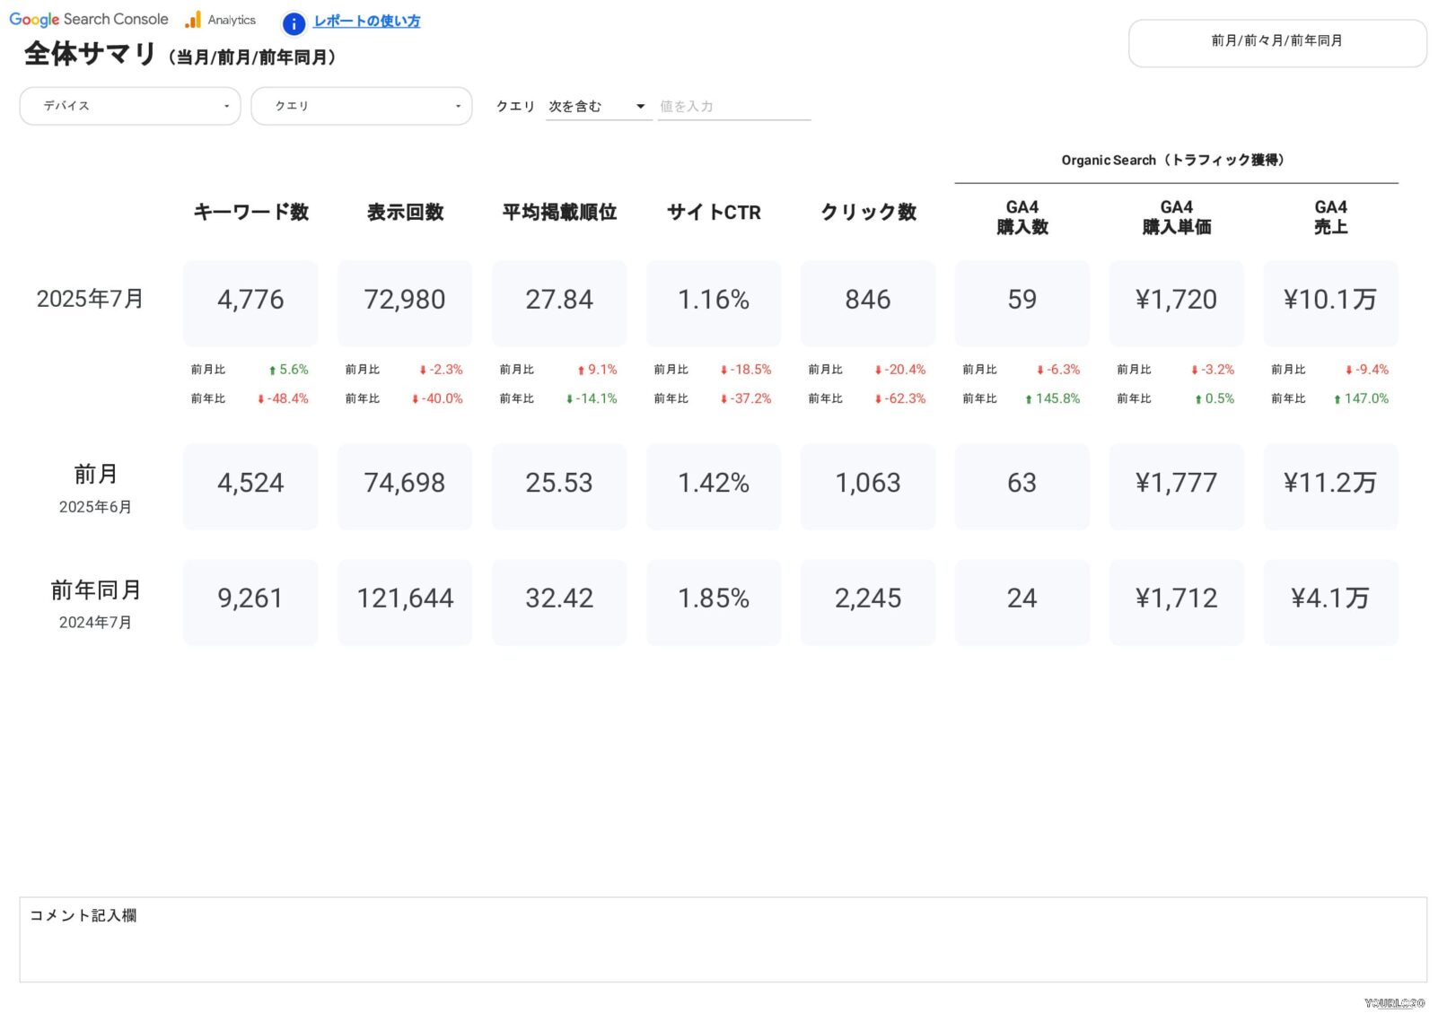Open the レポートの使い方 link
This screenshot has height=1022, width=1447.
tap(366, 21)
